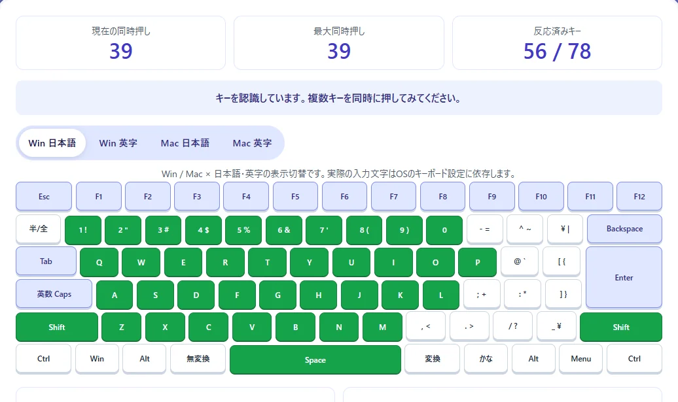Click the 無変換 key
Image resolution: width=678 pixels, height=402 pixels.
(198, 359)
